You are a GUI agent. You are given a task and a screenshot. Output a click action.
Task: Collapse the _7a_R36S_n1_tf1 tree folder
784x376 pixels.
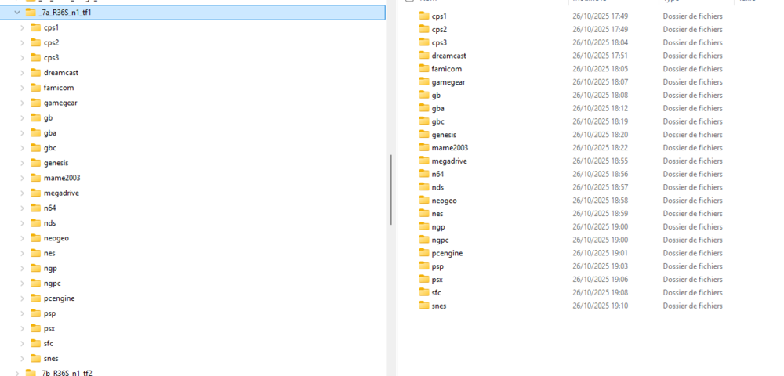(17, 13)
